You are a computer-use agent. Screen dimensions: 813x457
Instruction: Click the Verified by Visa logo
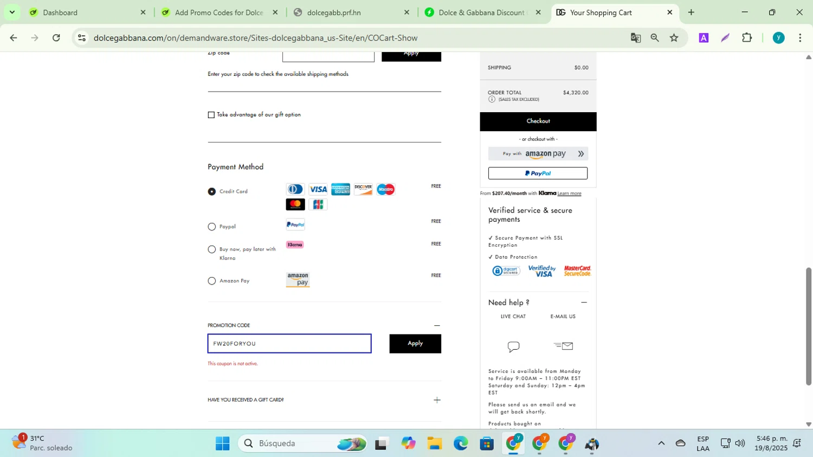tap(542, 271)
